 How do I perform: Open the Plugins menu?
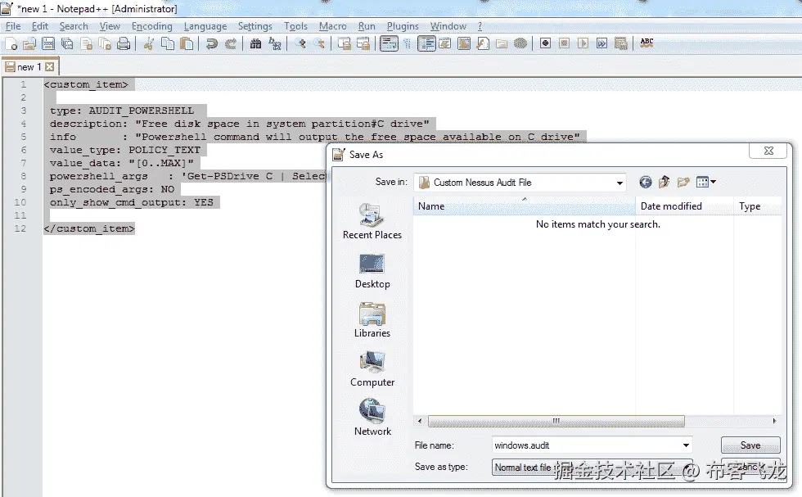403,26
